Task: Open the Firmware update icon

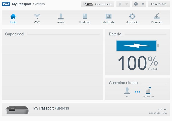Action: 157,16
